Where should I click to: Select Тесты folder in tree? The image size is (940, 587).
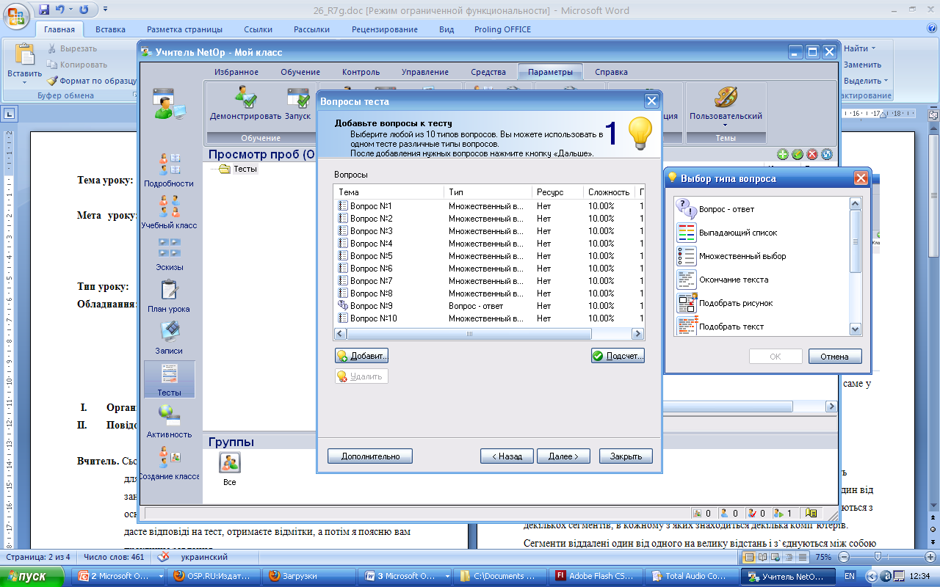point(239,169)
